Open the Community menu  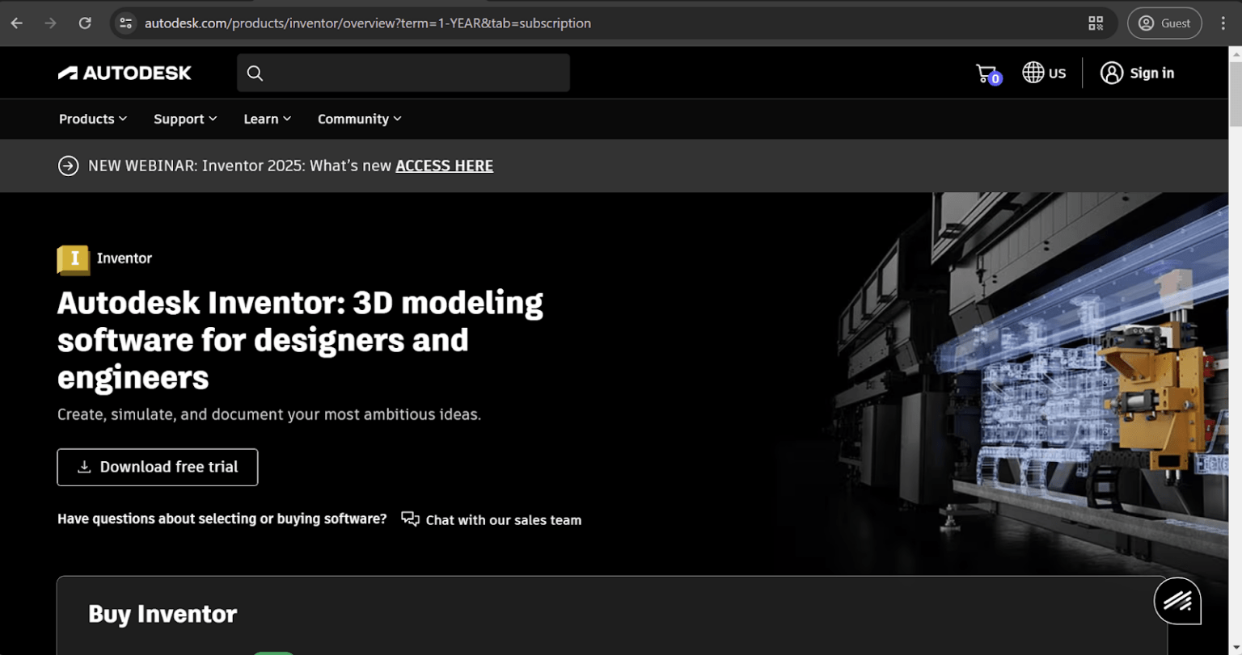[x=358, y=119]
